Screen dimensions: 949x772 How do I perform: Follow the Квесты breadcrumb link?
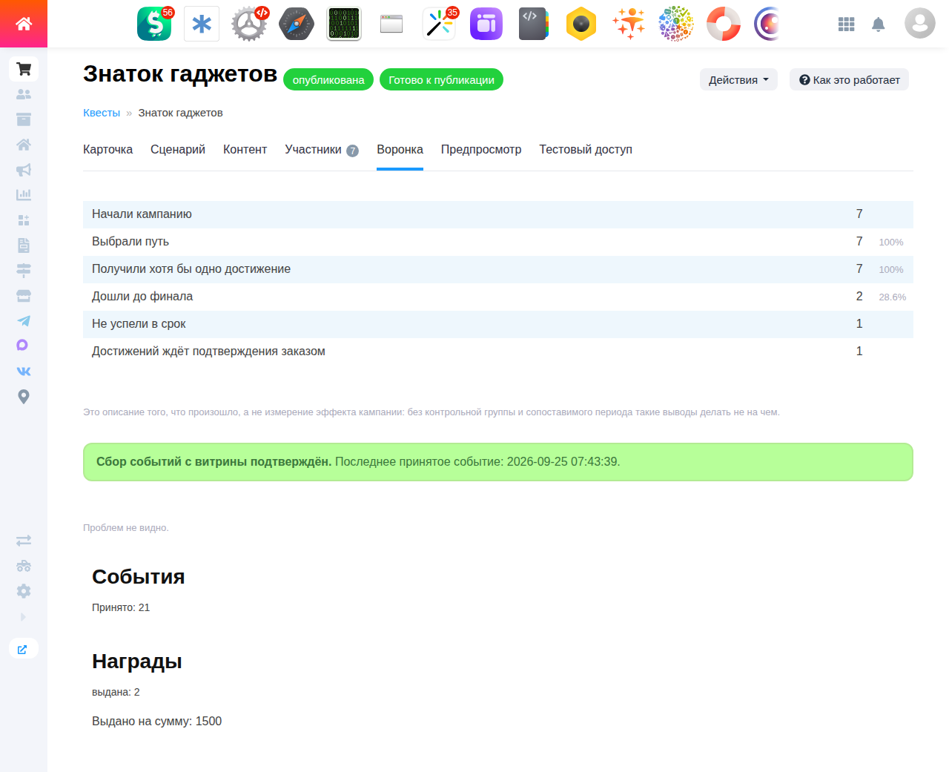click(102, 113)
